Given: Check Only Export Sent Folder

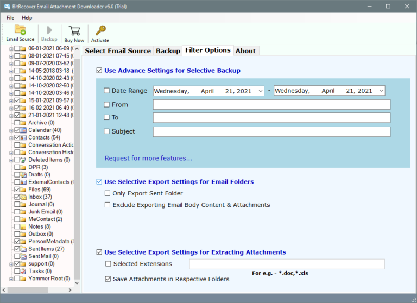Looking at the screenshot, I should pyautogui.click(x=108, y=193).
